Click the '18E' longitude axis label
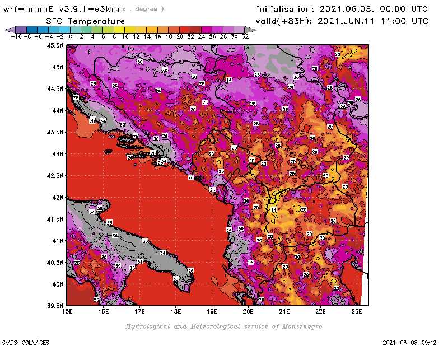Viewport: 448px width, 346px height. [x=176, y=311]
